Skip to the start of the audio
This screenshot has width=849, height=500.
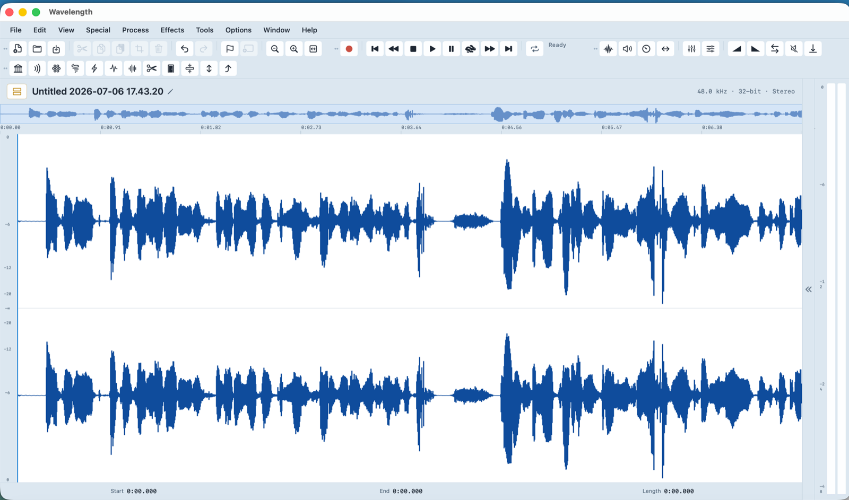[x=375, y=49]
